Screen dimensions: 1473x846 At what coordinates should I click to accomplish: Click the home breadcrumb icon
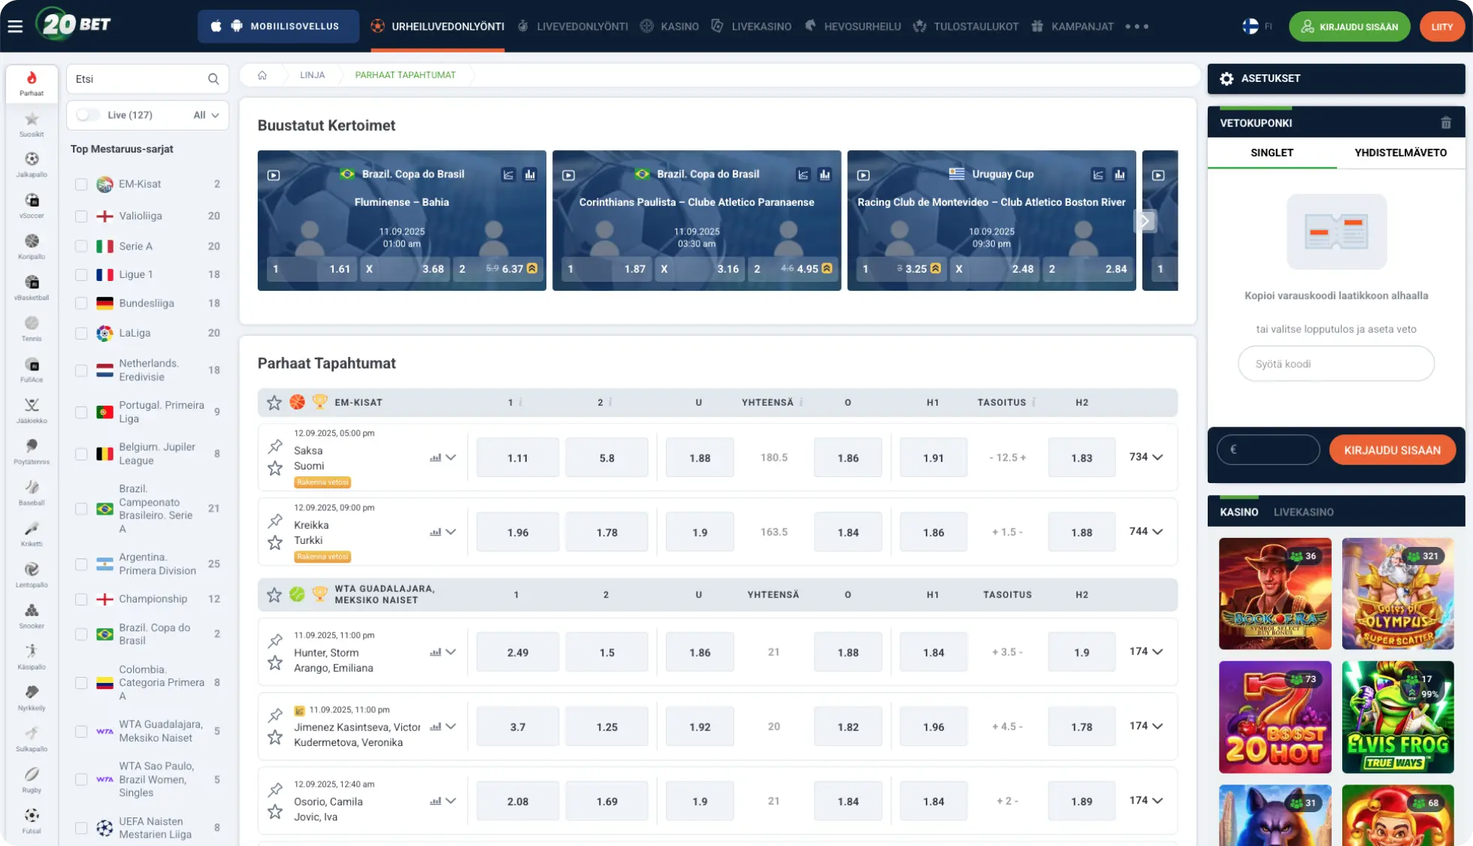click(262, 75)
